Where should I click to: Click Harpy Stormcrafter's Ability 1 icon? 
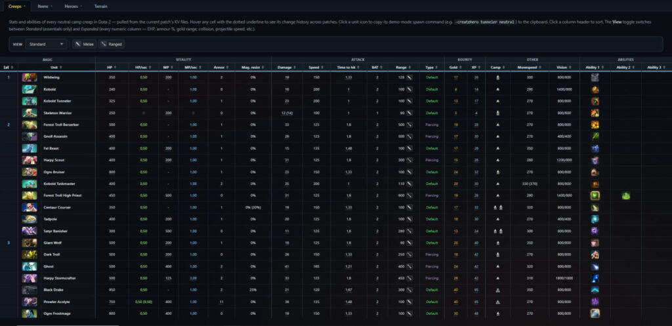595,279
